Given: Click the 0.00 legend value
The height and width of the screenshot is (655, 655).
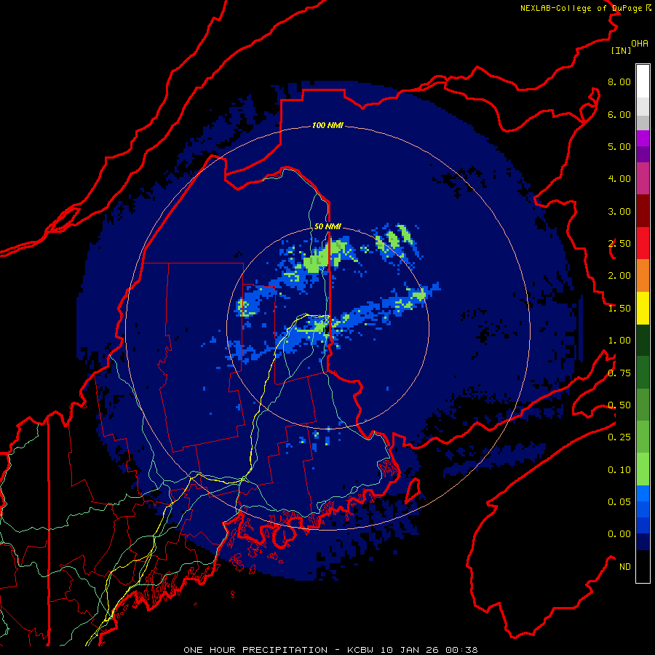Looking at the screenshot, I should click(619, 534).
